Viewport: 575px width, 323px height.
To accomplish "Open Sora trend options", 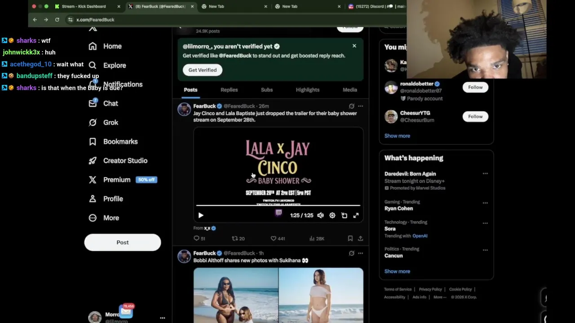I will (x=485, y=223).
